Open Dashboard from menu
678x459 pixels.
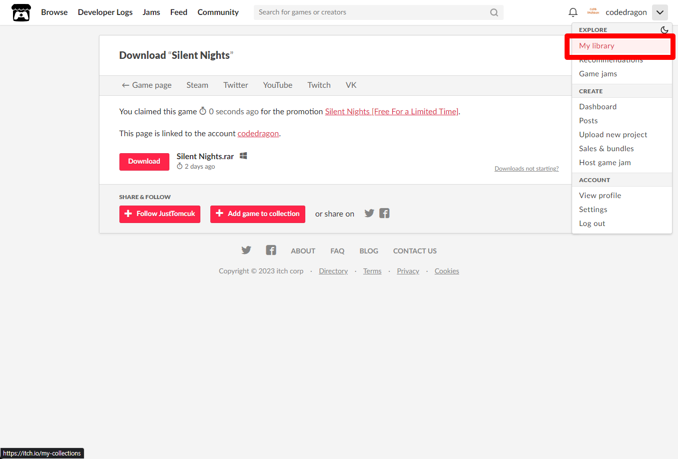coord(622,107)
